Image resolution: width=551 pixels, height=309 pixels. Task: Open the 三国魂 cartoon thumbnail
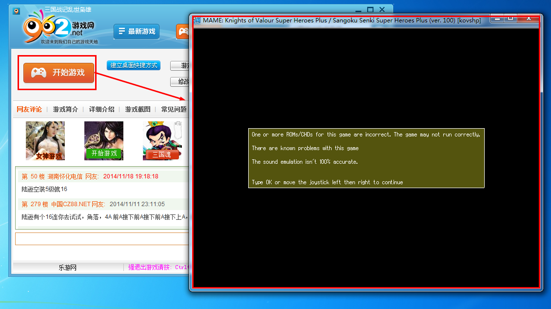point(162,141)
